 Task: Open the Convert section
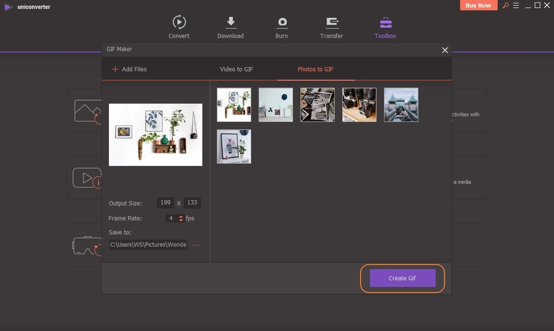pyautogui.click(x=179, y=27)
